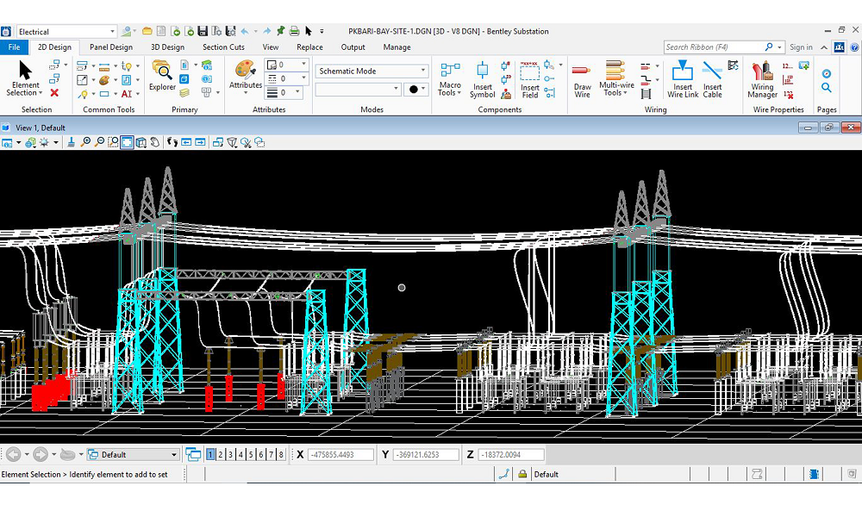Open the Wiring Manager

762,78
